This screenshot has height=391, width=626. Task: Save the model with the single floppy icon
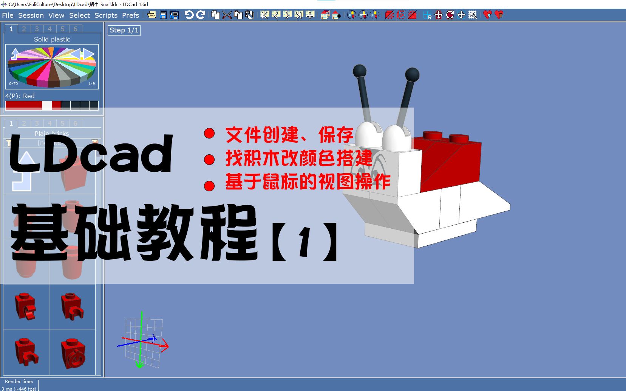tap(163, 15)
